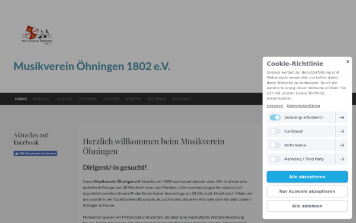Expand details arrow for Marketing / Third Party
Viewport: 356px width, 223px height.
pyautogui.click(x=342, y=159)
